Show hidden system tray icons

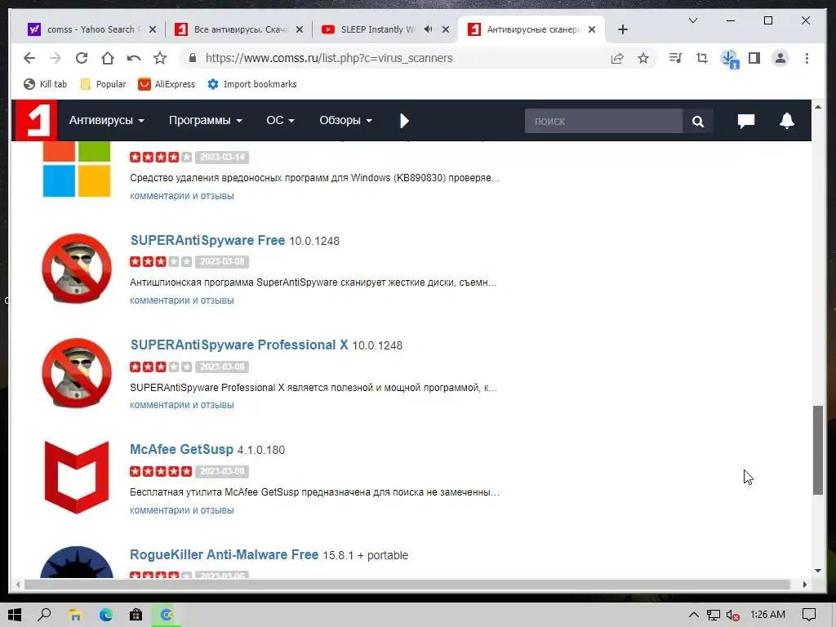click(x=694, y=615)
